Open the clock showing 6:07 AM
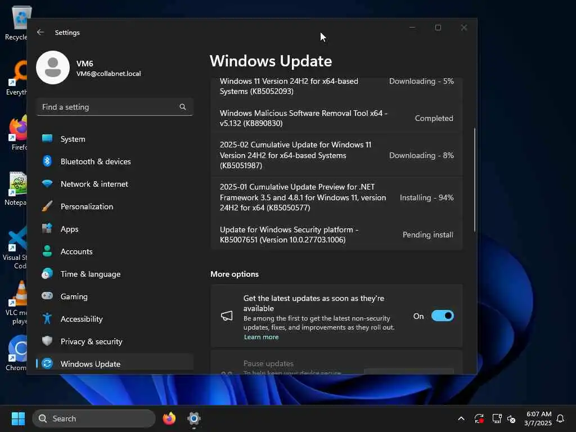The width and height of the screenshot is (576, 432). coord(538,418)
